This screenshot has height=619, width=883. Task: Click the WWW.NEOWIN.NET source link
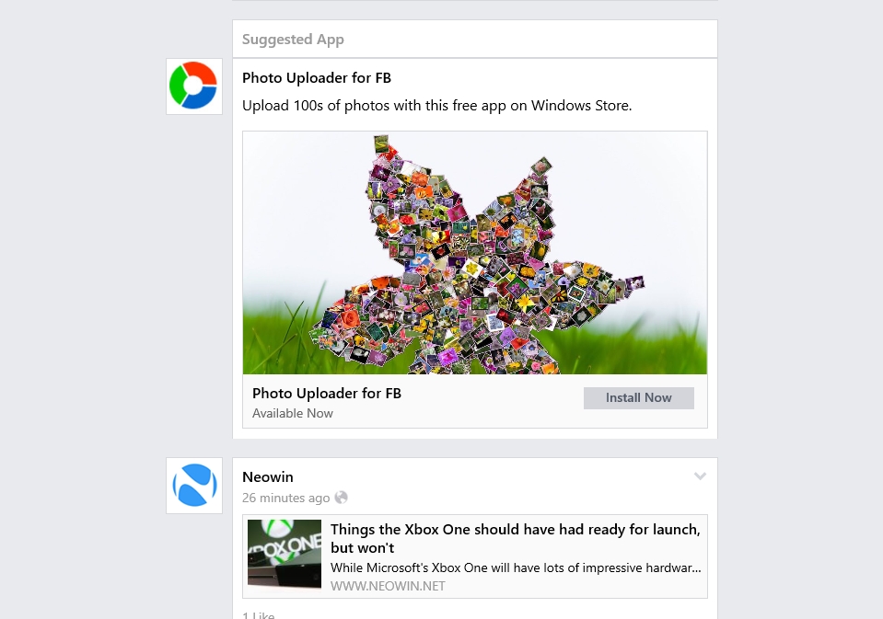point(388,586)
